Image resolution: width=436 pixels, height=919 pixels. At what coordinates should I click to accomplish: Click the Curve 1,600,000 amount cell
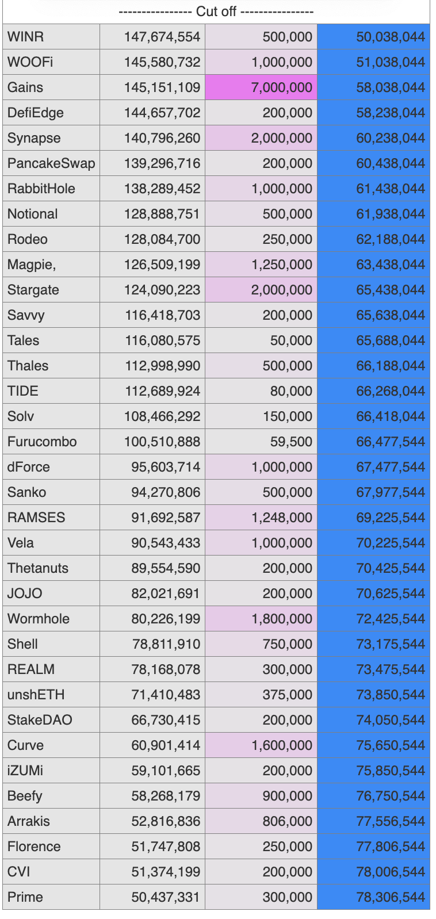pyautogui.click(x=261, y=745)
